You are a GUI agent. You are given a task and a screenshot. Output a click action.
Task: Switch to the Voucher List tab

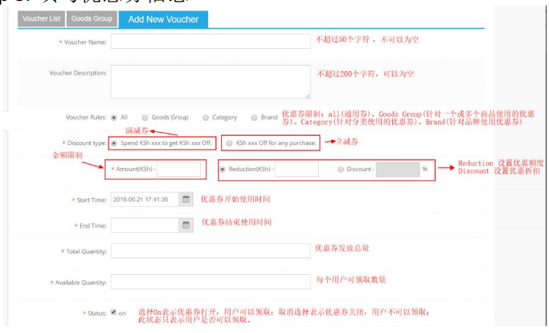pos(41,18)
